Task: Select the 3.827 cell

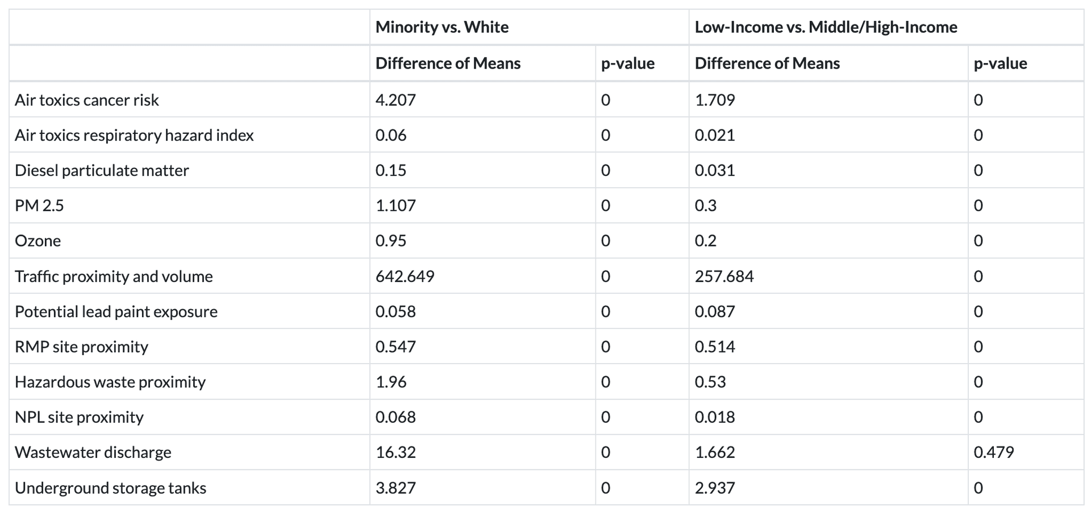Action: [395, 488]
